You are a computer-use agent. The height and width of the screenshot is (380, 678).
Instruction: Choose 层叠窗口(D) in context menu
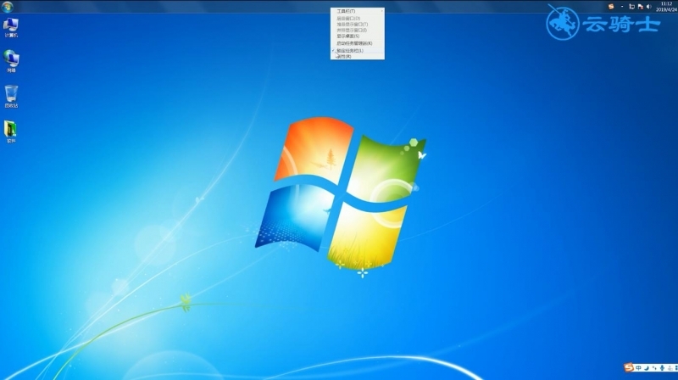click(357, 19)
